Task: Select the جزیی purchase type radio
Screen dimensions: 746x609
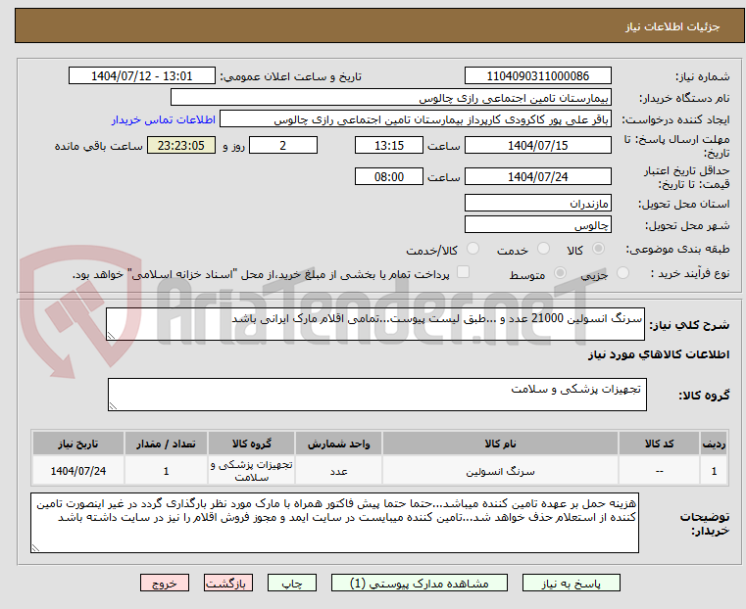Action: point(622,273)
